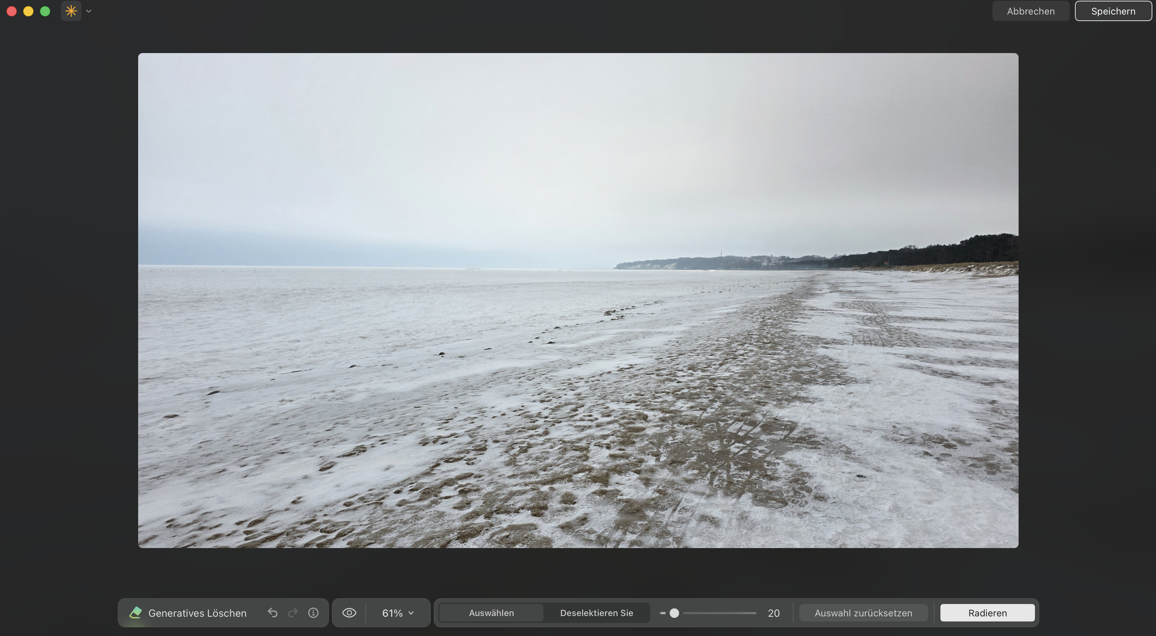The height and width of the screenshot is (636, 1156).
Task: Minimize the window with the yellow button
Action: pos(28,11)
